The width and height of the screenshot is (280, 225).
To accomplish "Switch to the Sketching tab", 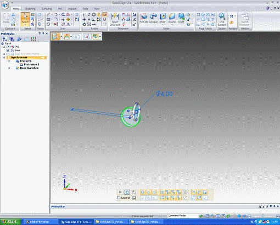I will [30, 9].
